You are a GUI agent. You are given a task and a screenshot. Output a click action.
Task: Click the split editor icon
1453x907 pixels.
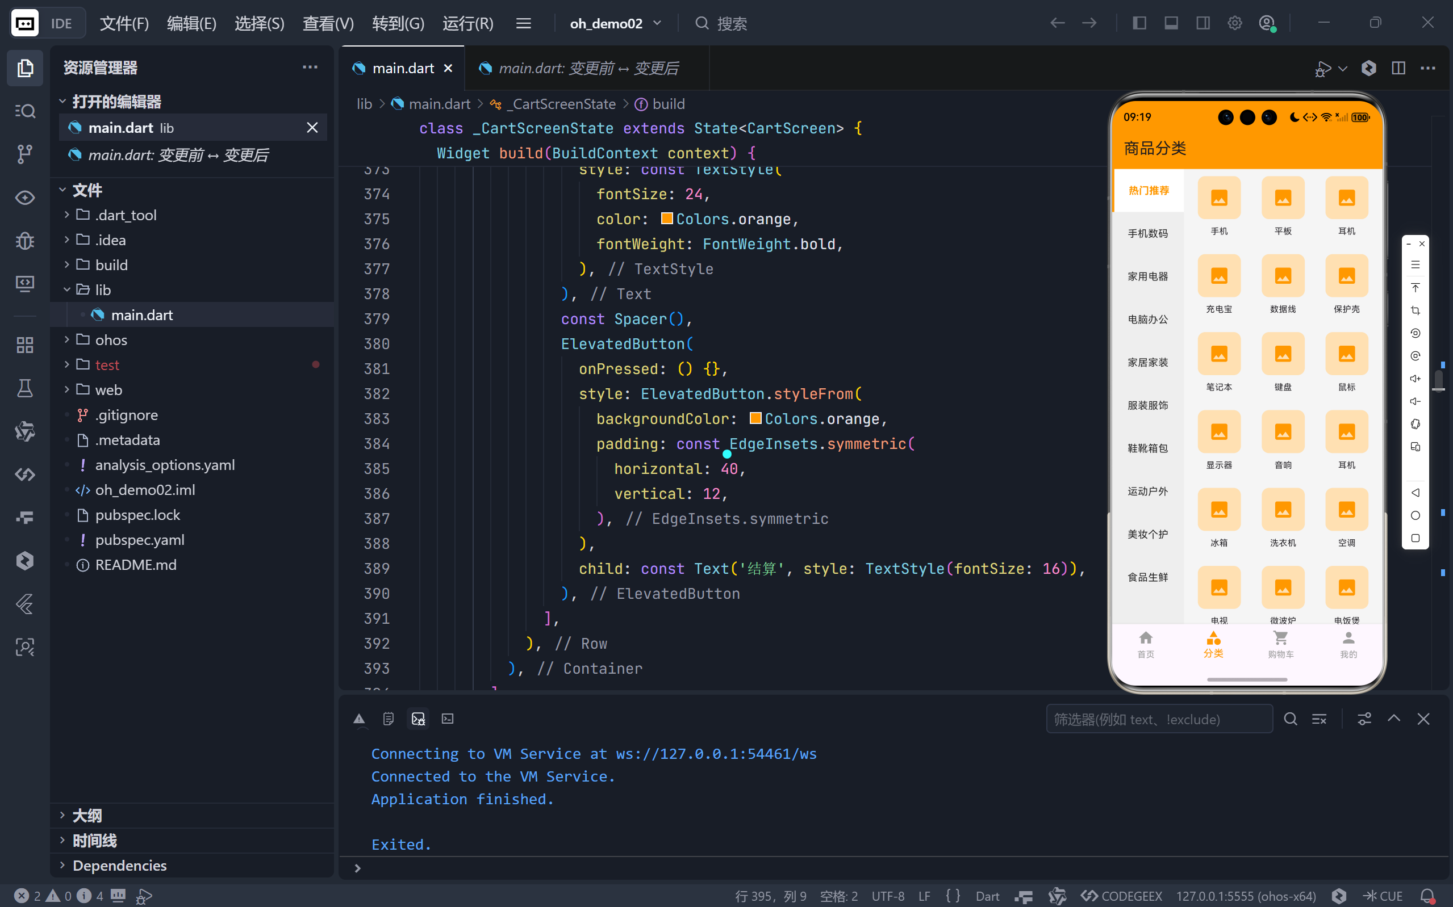coord(1398,68)
